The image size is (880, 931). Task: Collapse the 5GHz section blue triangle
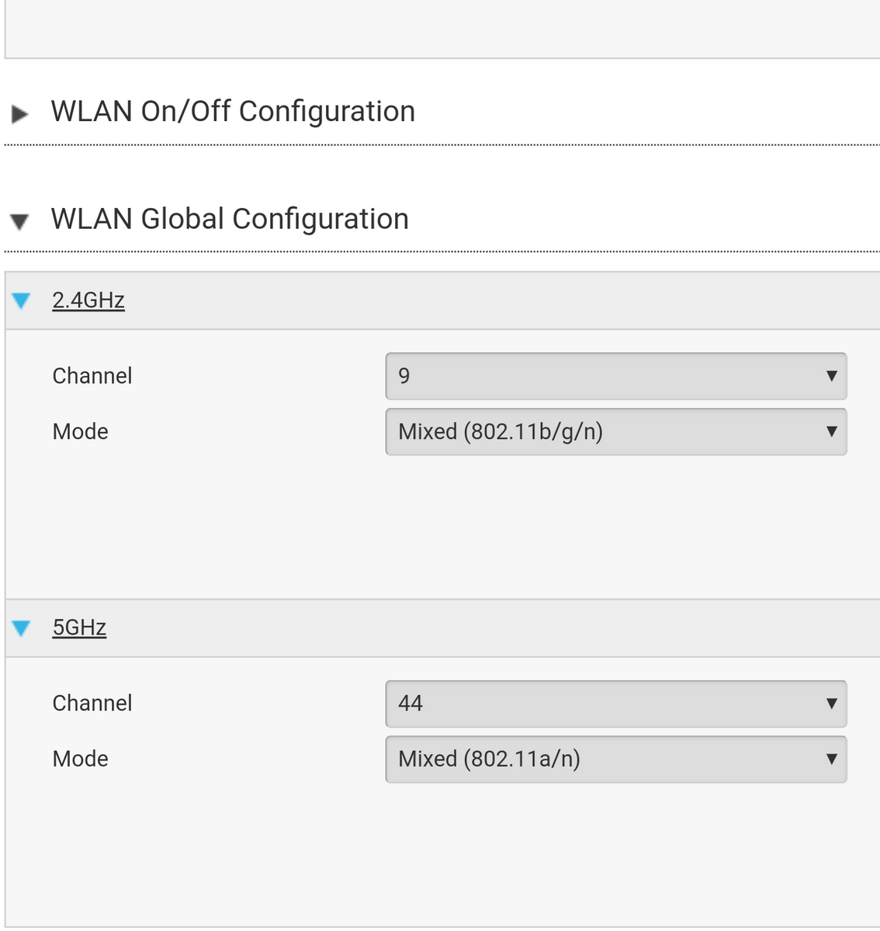coord(21,628)
